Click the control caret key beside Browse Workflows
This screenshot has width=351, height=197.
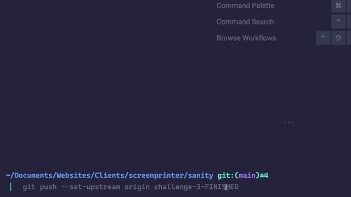pyautogui.click(x=323, y=38)
